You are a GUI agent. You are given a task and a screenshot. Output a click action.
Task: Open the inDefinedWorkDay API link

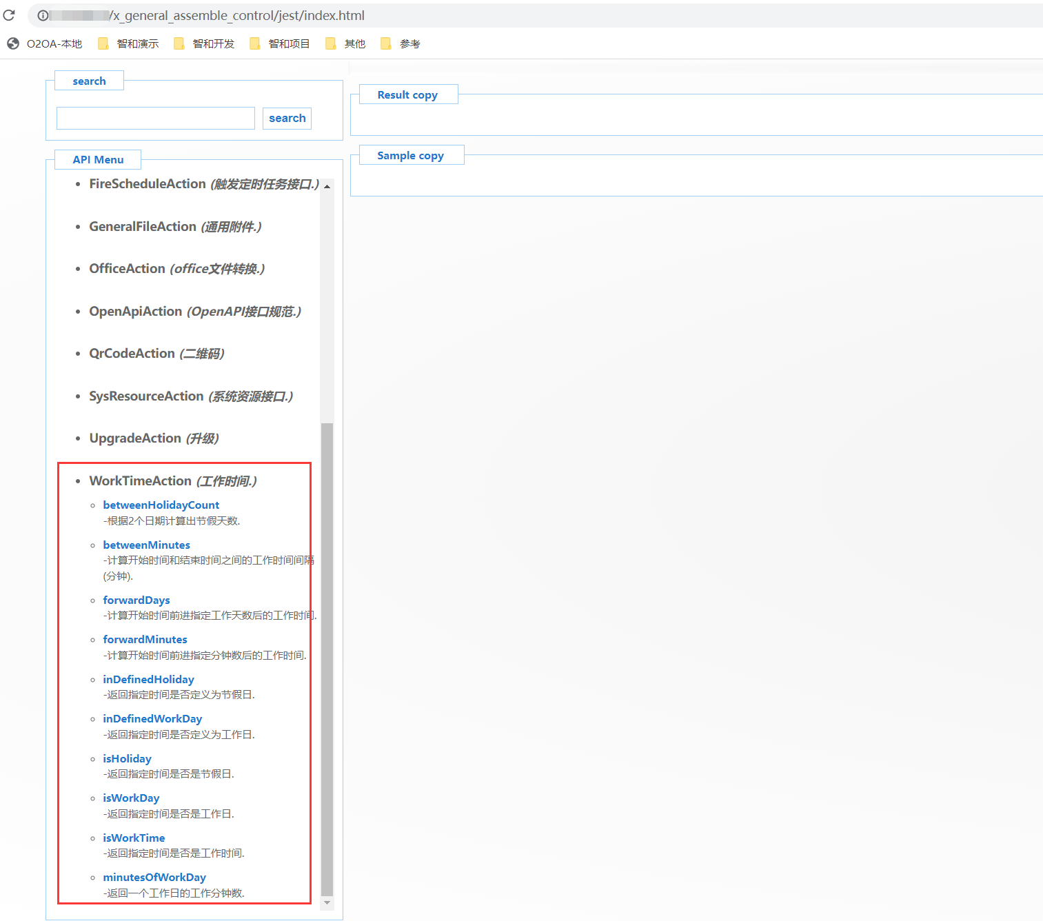[x=153, y=719]
